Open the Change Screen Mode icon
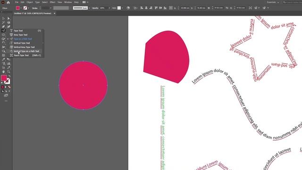Viewport: 302px width, 170px height. pos(6,95)
